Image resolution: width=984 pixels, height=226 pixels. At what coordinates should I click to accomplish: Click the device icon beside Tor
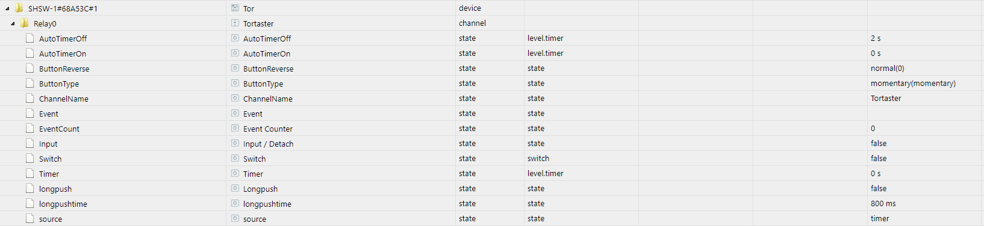pyautogui.click(x=235, y=8)
